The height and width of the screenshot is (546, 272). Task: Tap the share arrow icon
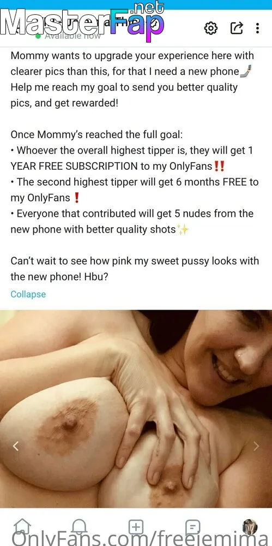[237, 28]
